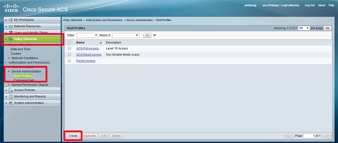The height and width of the screenshot is (143, 338).
Task: Open Access Policies section
Action: pyautogui.click(x=32, y=90)
